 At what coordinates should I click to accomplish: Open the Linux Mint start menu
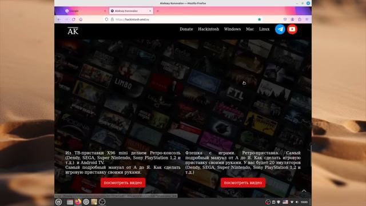pos(58,202)
